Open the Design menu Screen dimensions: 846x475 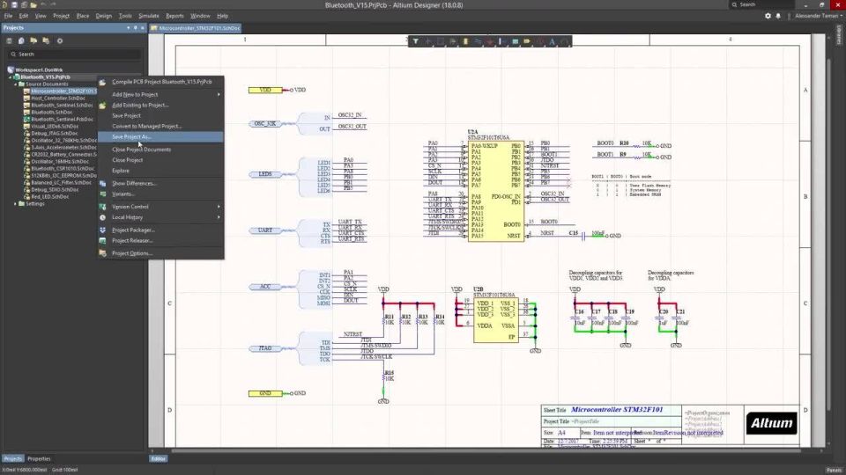pyautogui.click(x=104, y=16)
